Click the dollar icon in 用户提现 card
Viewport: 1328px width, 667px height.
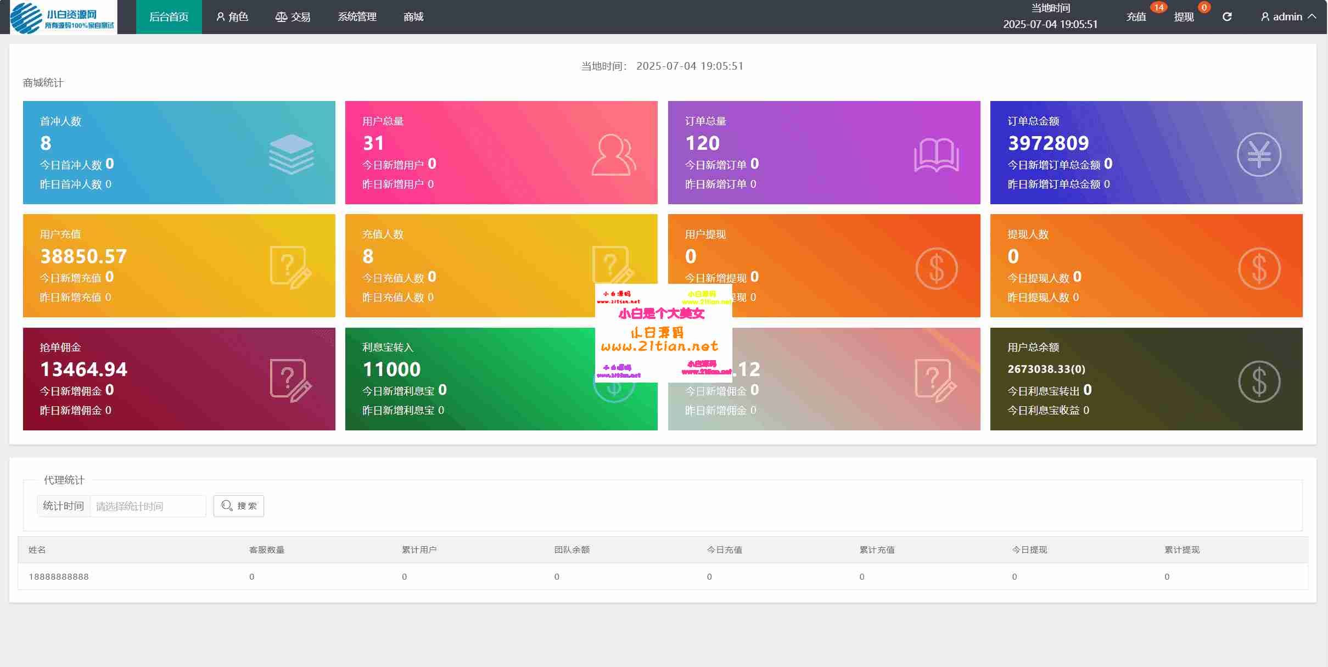[x=936, y=268]
